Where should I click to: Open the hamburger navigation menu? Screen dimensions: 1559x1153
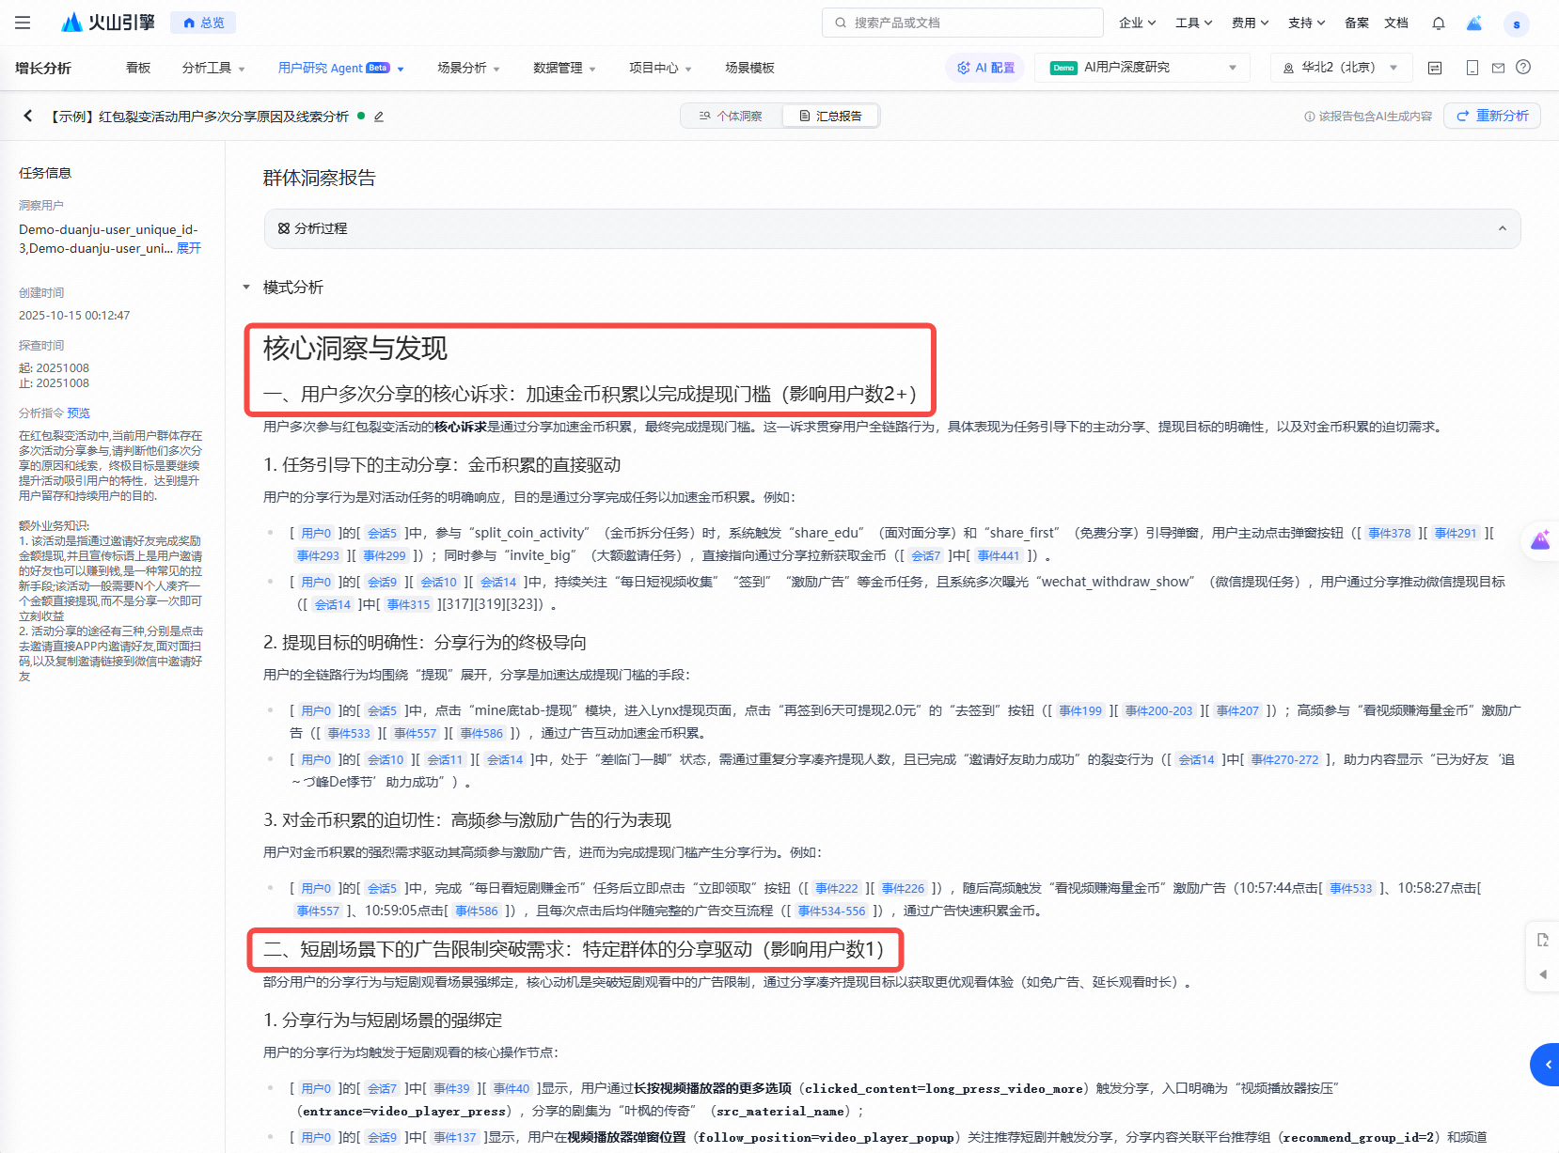coord(23,23)
